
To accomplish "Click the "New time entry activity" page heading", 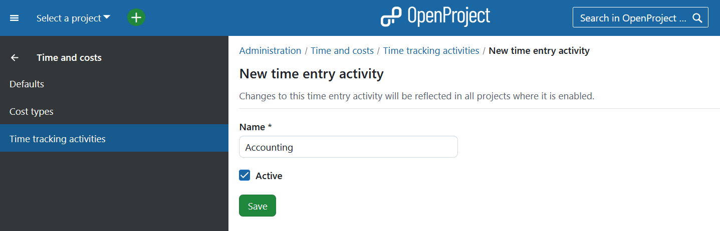I will click(x=311, y=74).
